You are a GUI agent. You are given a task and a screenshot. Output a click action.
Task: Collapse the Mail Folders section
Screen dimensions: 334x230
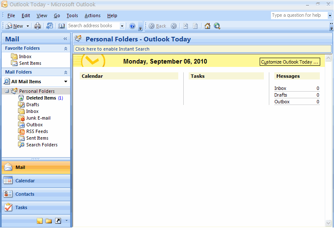tap(66, 72)
